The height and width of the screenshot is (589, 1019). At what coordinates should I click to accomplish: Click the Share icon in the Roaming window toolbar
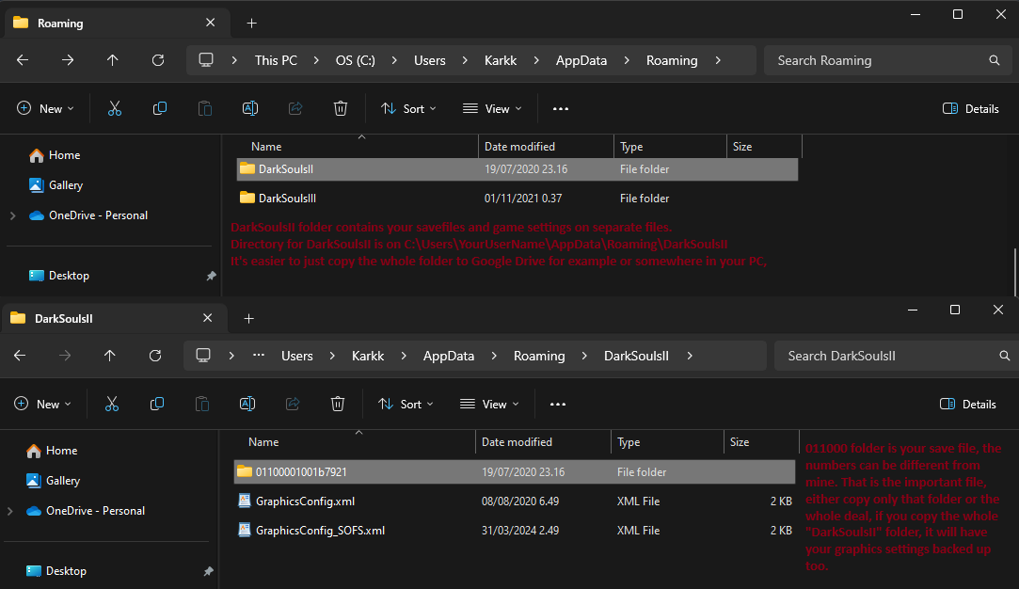(295, 108)
